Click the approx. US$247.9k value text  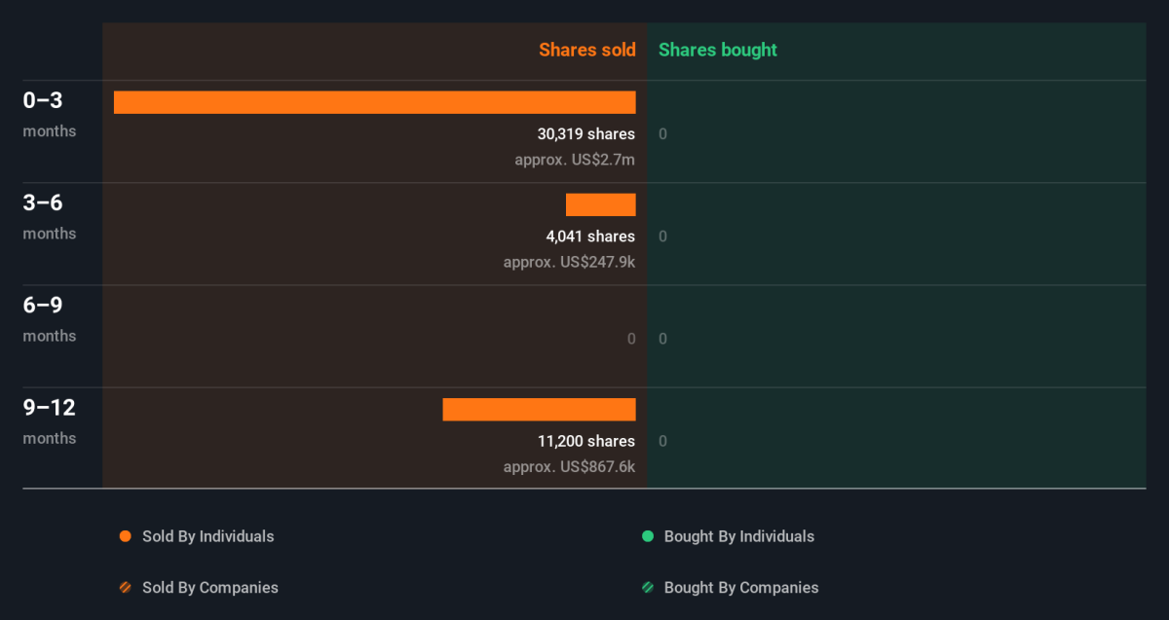(x=569, y=262)
